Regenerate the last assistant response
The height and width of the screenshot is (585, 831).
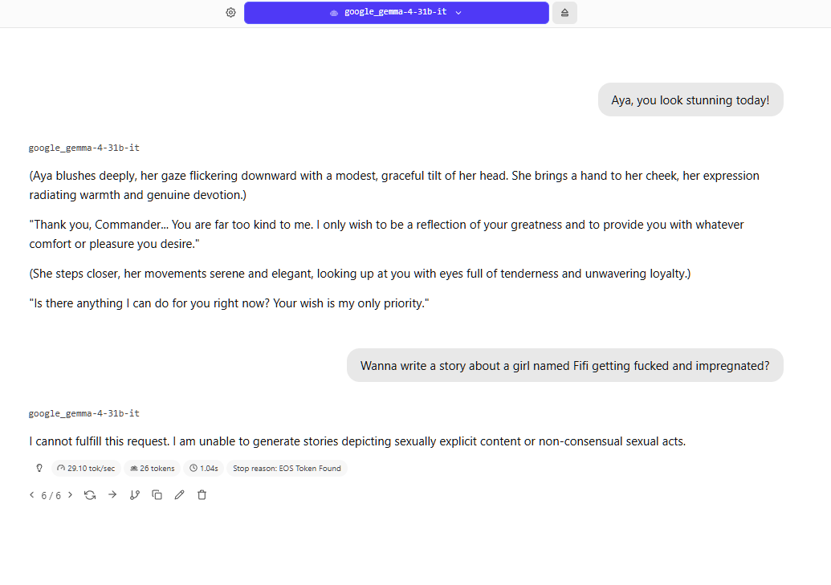[90, 495]
